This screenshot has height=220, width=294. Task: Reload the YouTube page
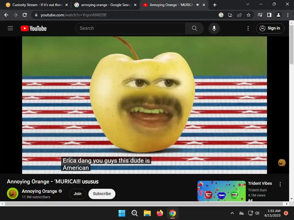[x=25, y=15]
